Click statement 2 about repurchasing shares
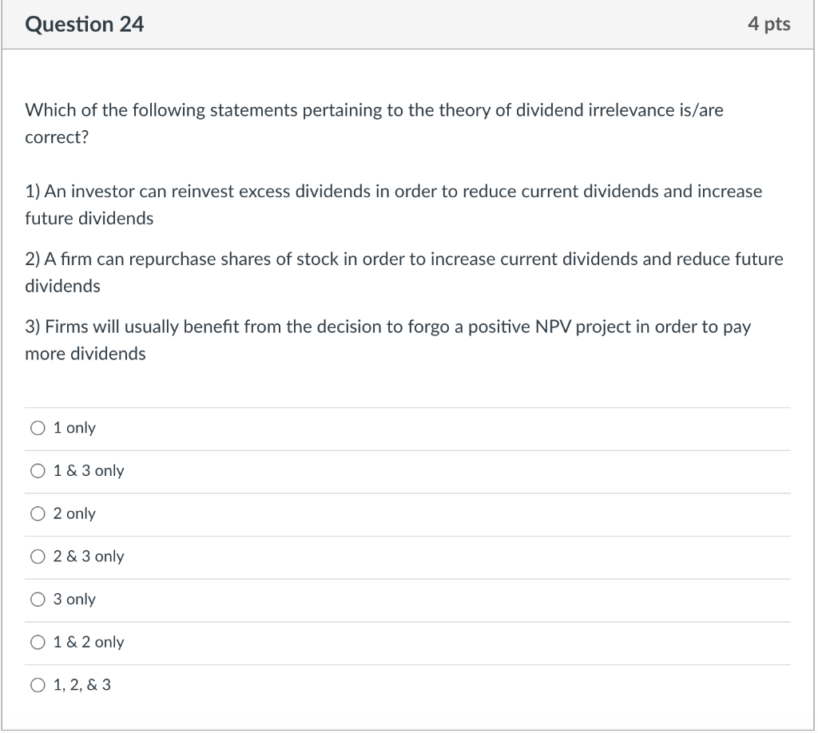Viewport: 818px width, 733px height. [x=404, y=272]
